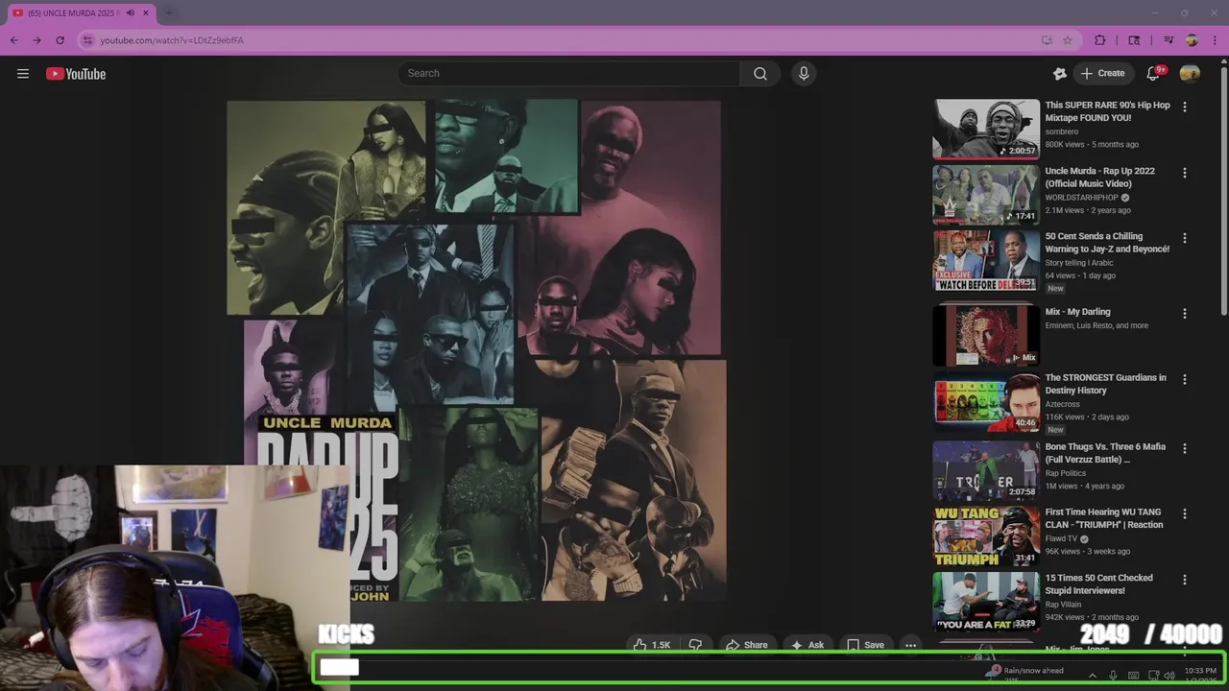Image resolution: width=1229 pixels, height=691 pixels.
Task: Click the icon left of Create
Action: click(x=1060, y=74)
